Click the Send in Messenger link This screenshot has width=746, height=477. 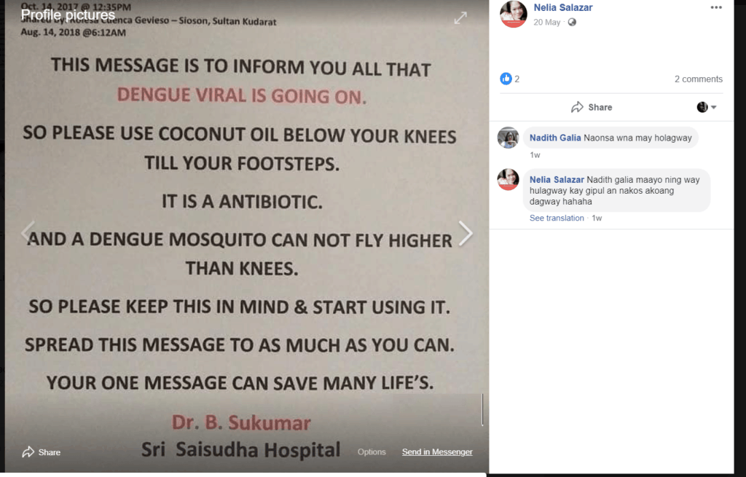[437, 452]
